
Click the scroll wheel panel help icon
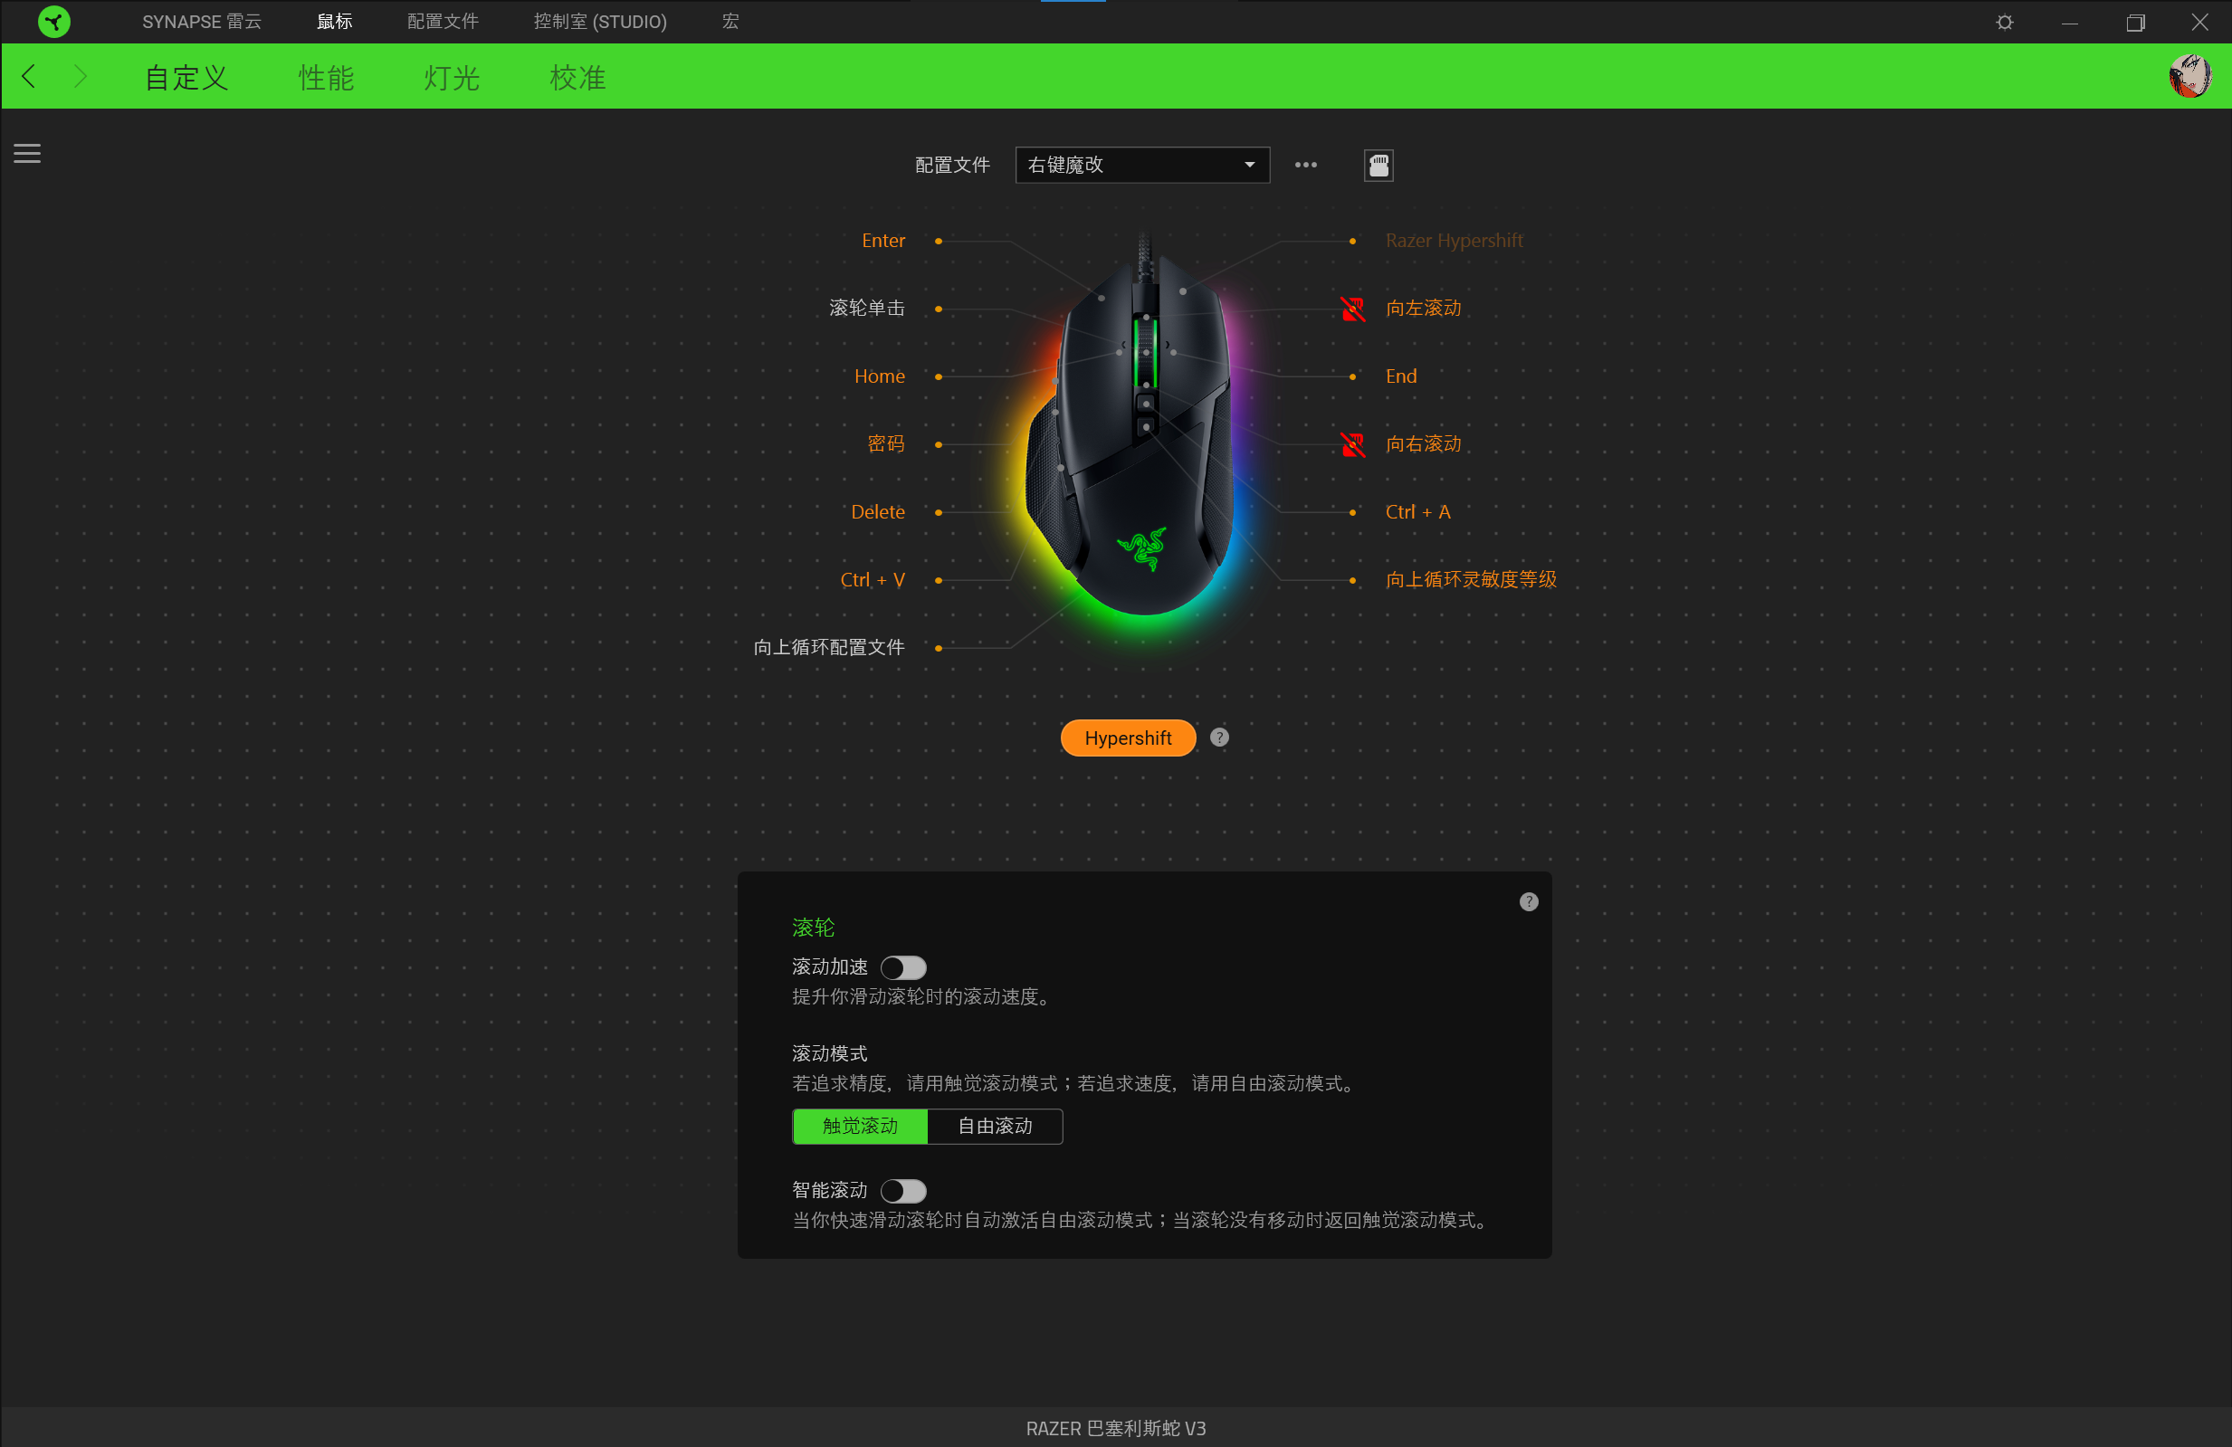1528,901
